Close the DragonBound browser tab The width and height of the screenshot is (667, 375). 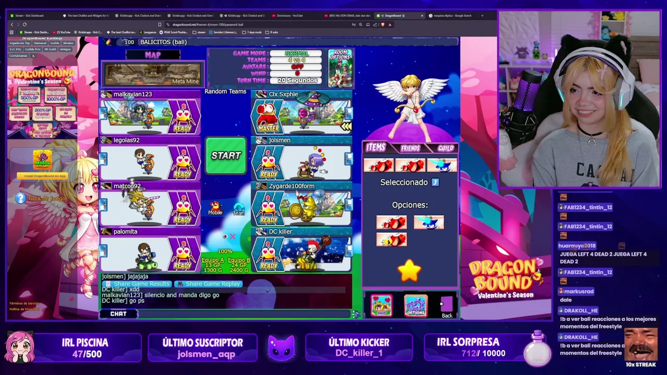click(x=422, y=16)
